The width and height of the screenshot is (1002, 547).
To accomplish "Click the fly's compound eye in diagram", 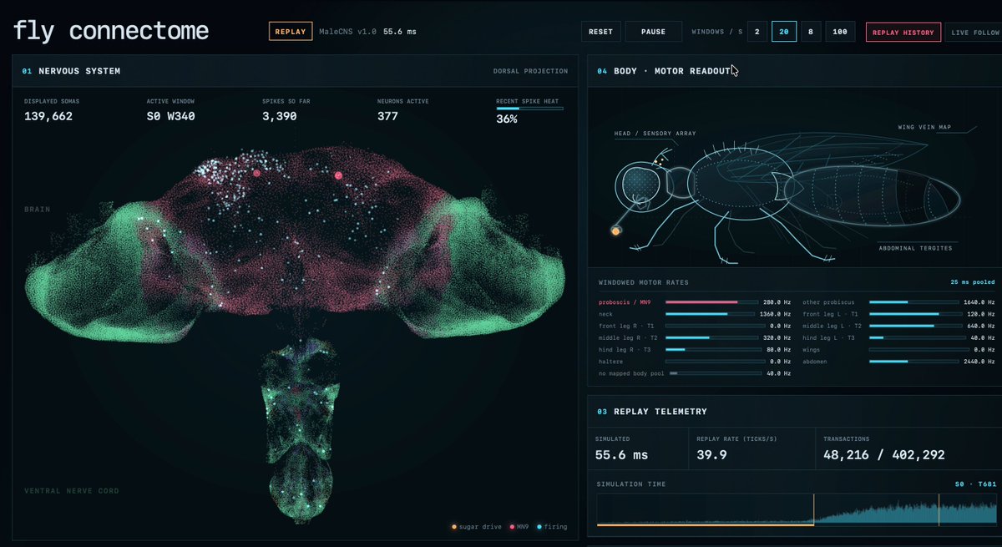I will pos(640,183).
